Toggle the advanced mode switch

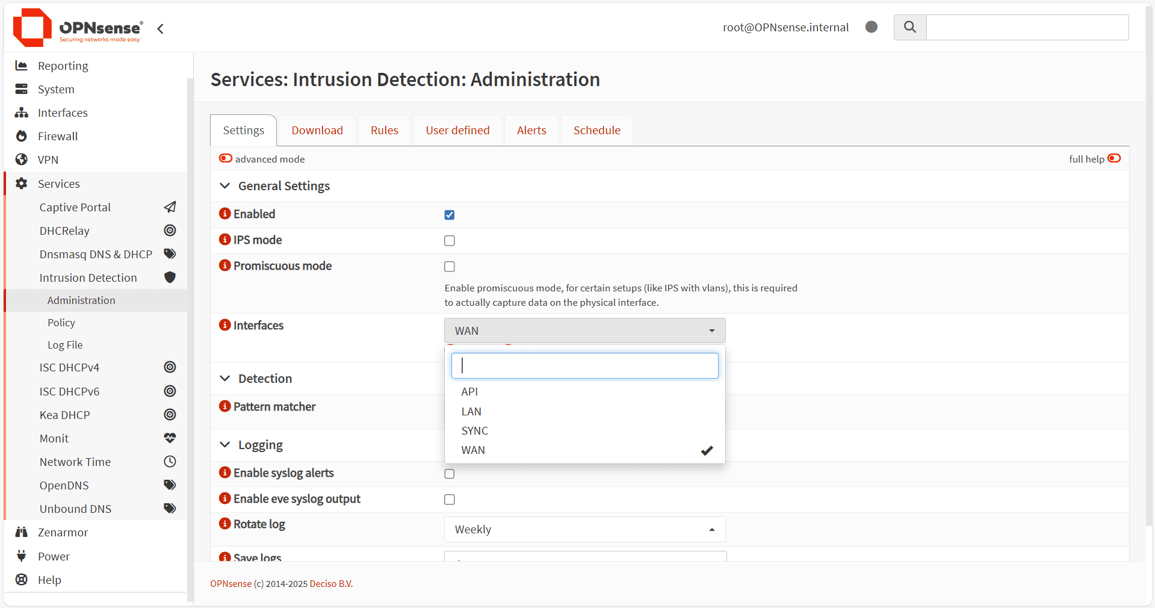[x=226, y=158]
